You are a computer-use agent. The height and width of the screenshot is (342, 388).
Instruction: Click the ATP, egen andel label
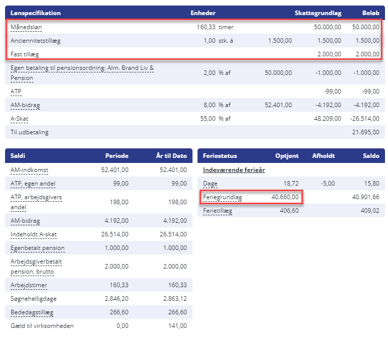tap(33, 184)
